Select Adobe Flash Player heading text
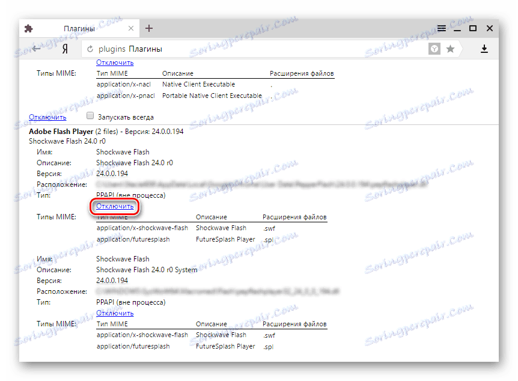Viewport: 518px width, 381px height. [61, 132]
